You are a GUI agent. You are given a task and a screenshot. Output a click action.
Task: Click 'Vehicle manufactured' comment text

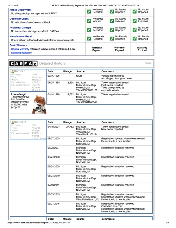point(113,76)
